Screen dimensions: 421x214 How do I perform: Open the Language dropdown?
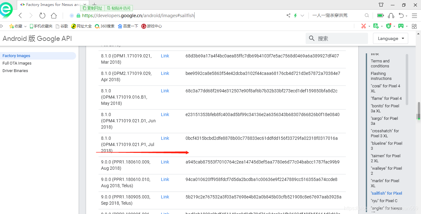pyautogui.click(x=391, y=38)
